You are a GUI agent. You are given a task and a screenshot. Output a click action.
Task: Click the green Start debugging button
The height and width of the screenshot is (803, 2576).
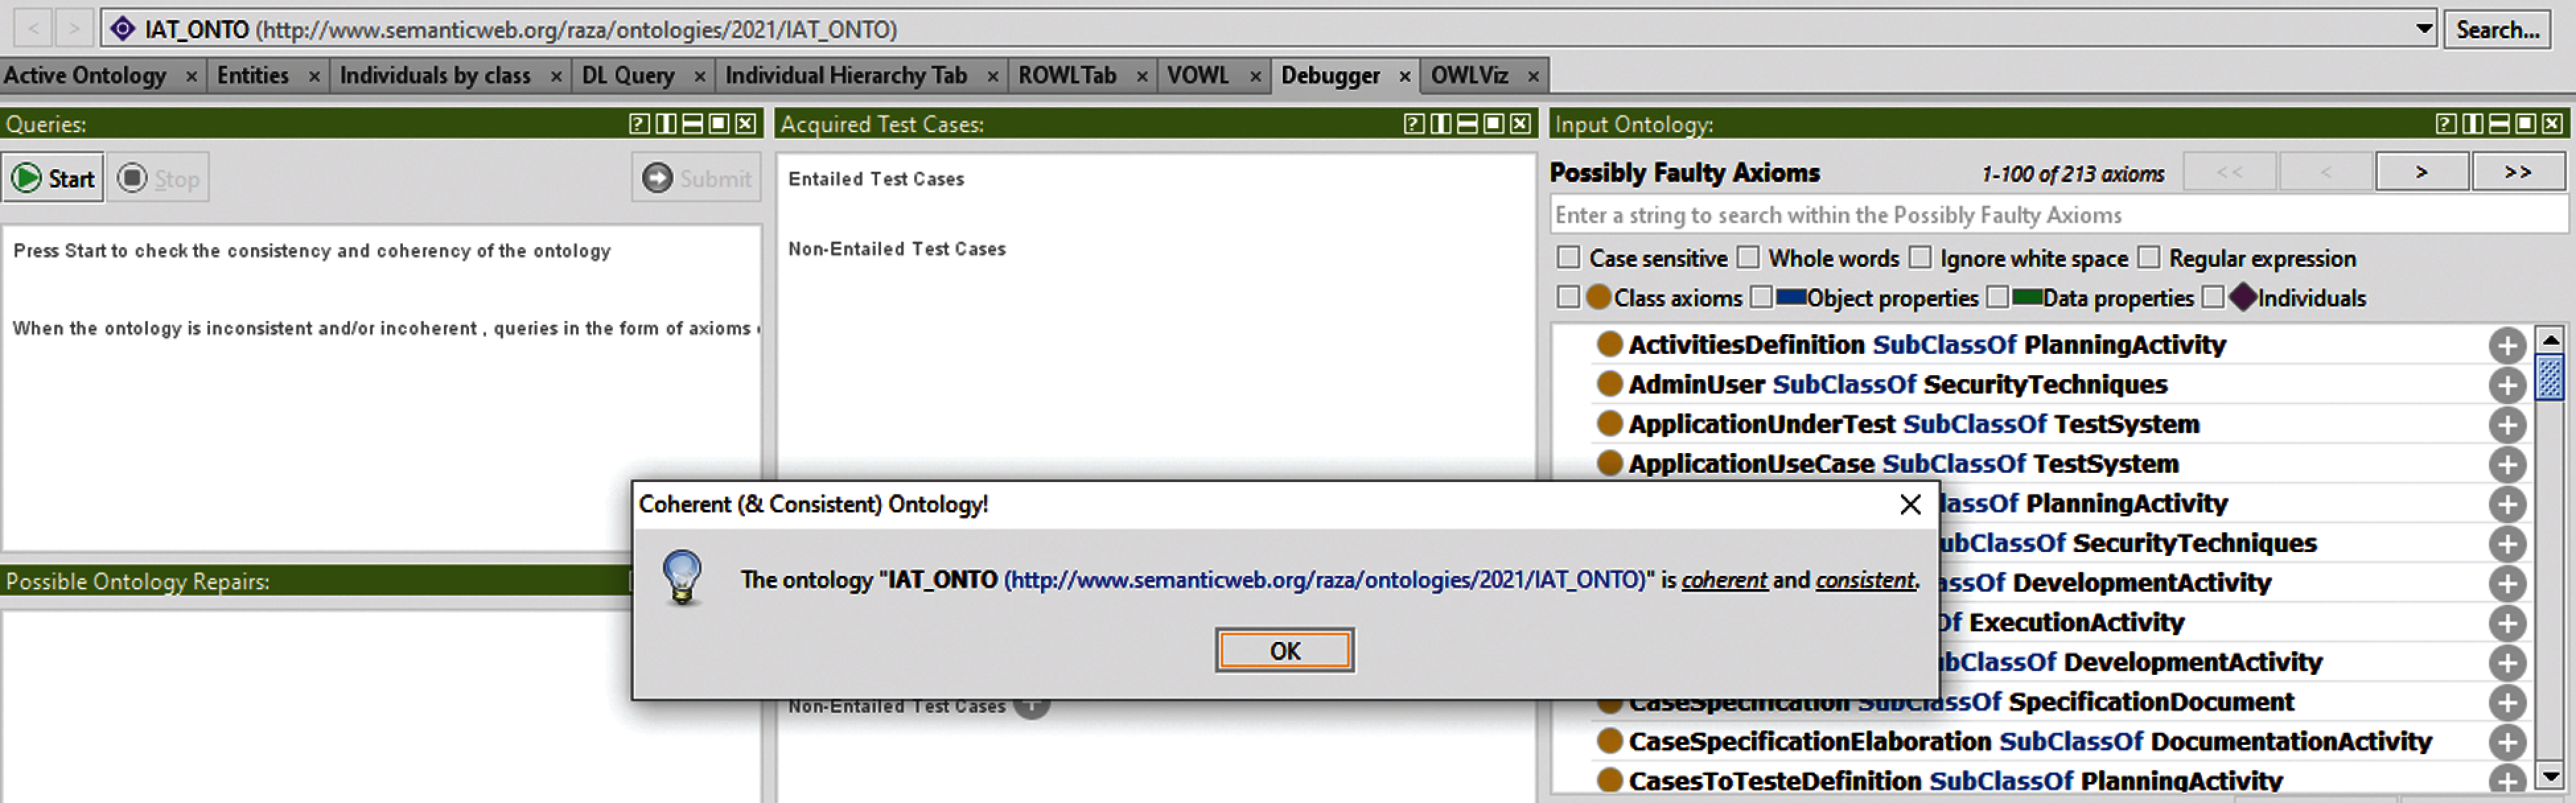[x=53, y=179]
